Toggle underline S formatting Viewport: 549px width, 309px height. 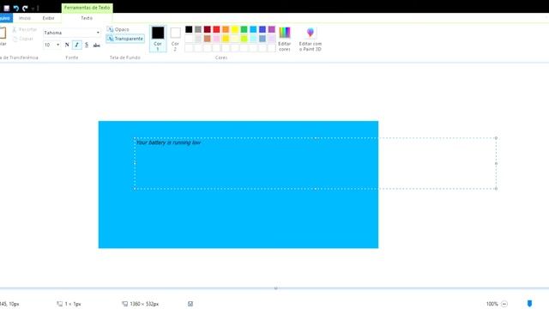point(87,45)
